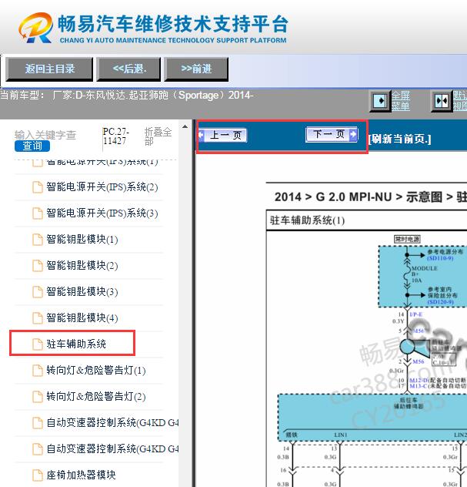
Task: Open 智能电源开关(IPS)系统(3) item
Action: coord(102,213)
